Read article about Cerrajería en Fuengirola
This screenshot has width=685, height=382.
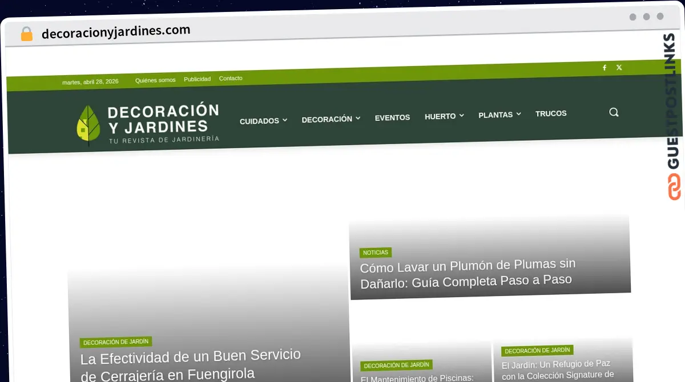[x=191, y=365]
